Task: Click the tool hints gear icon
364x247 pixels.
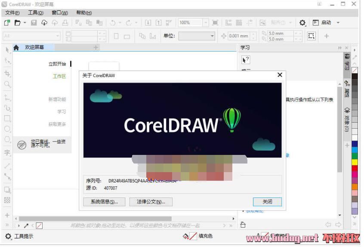Action: 8,236
